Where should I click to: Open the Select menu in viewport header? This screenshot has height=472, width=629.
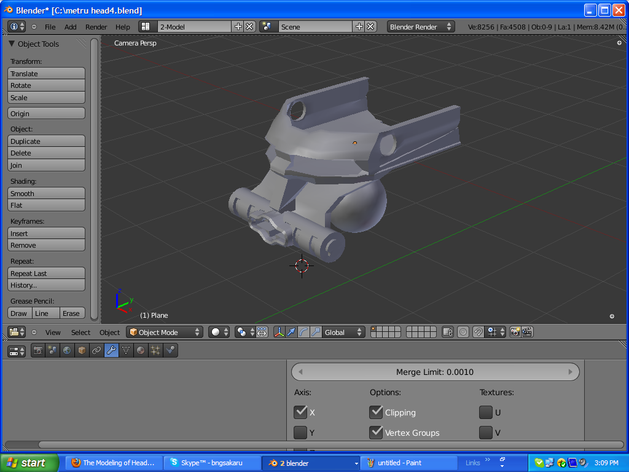pos(80,332)
